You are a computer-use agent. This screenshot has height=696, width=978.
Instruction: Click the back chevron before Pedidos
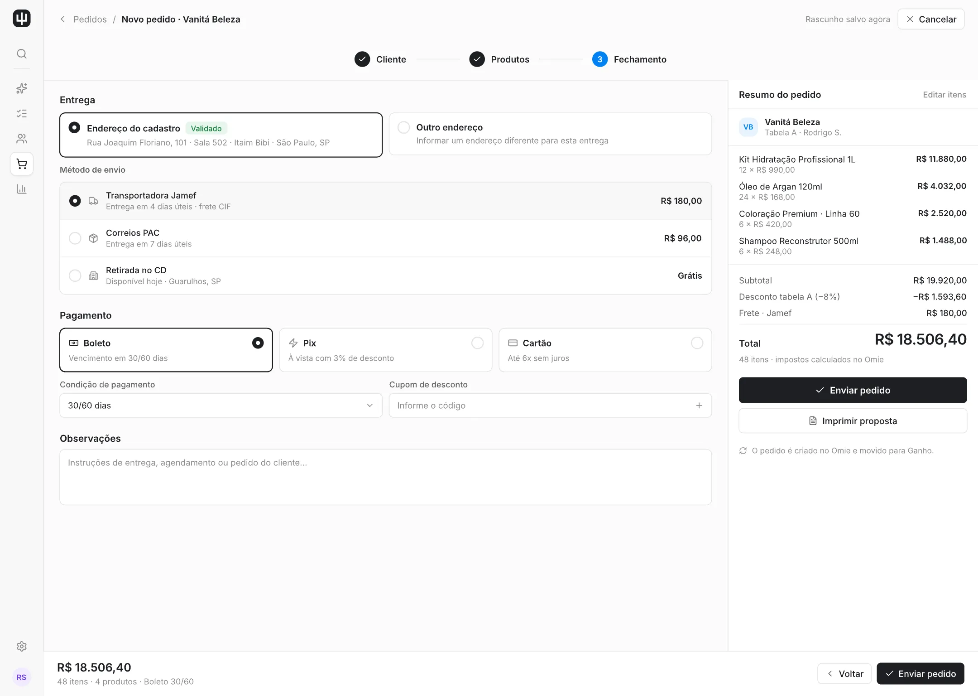(62, 19)
